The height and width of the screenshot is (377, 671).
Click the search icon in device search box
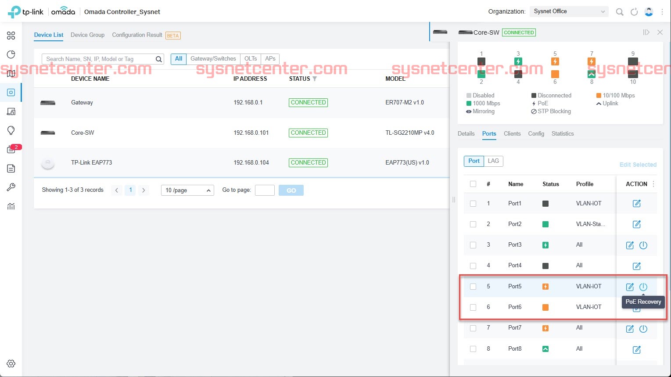point(159,59)
